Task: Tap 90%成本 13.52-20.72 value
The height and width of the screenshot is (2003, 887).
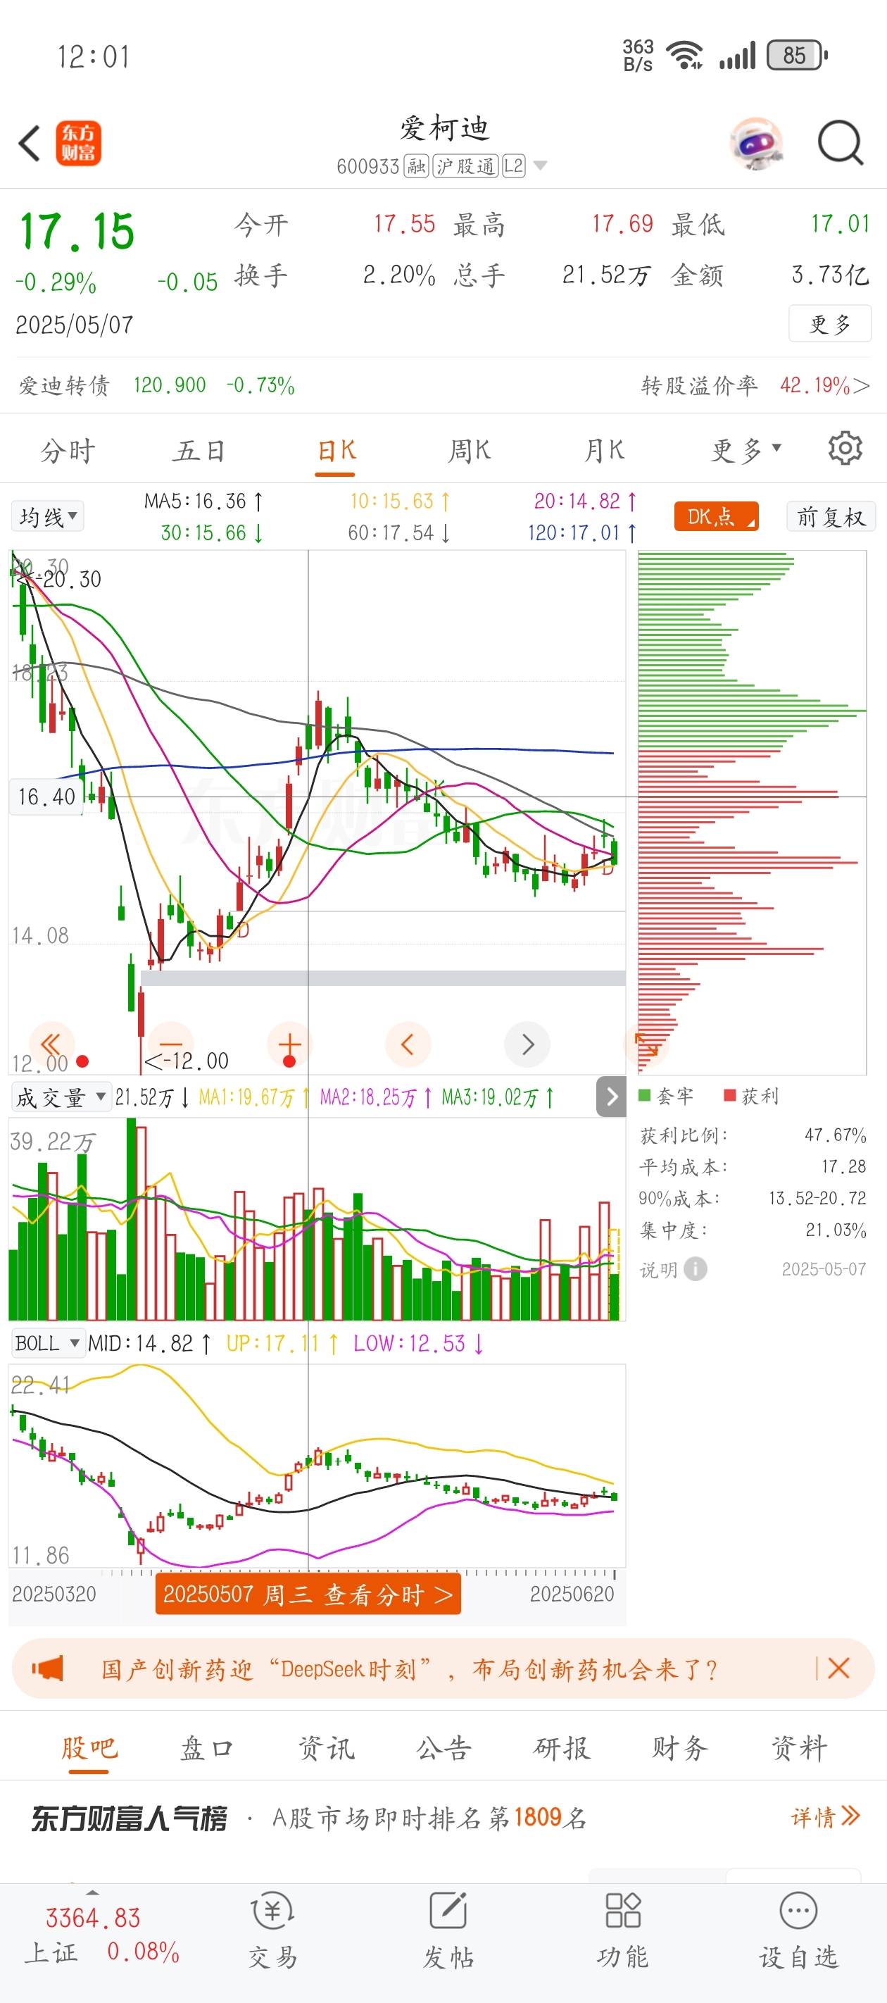Action: click(817, 1198)
